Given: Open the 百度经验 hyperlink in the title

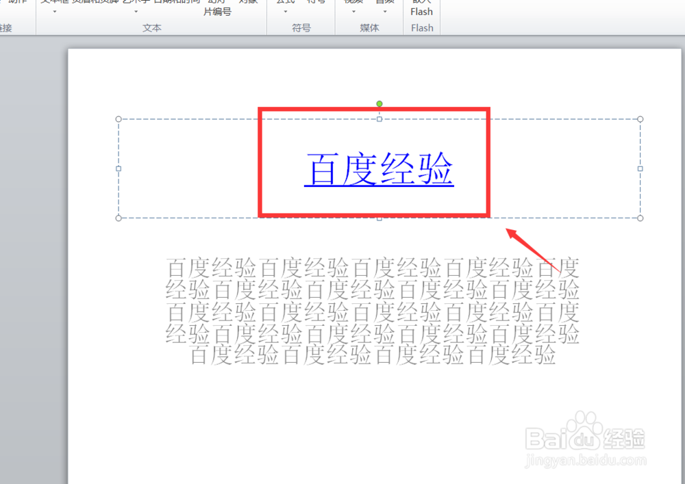Looking at the screenshot, I should tap(379, 169).
